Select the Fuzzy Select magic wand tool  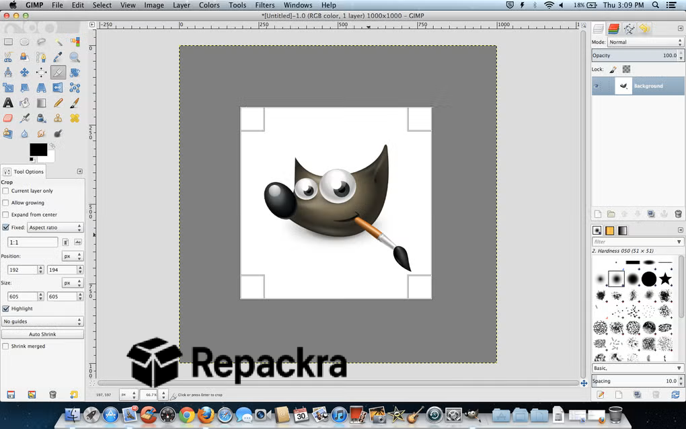(59, 42)
